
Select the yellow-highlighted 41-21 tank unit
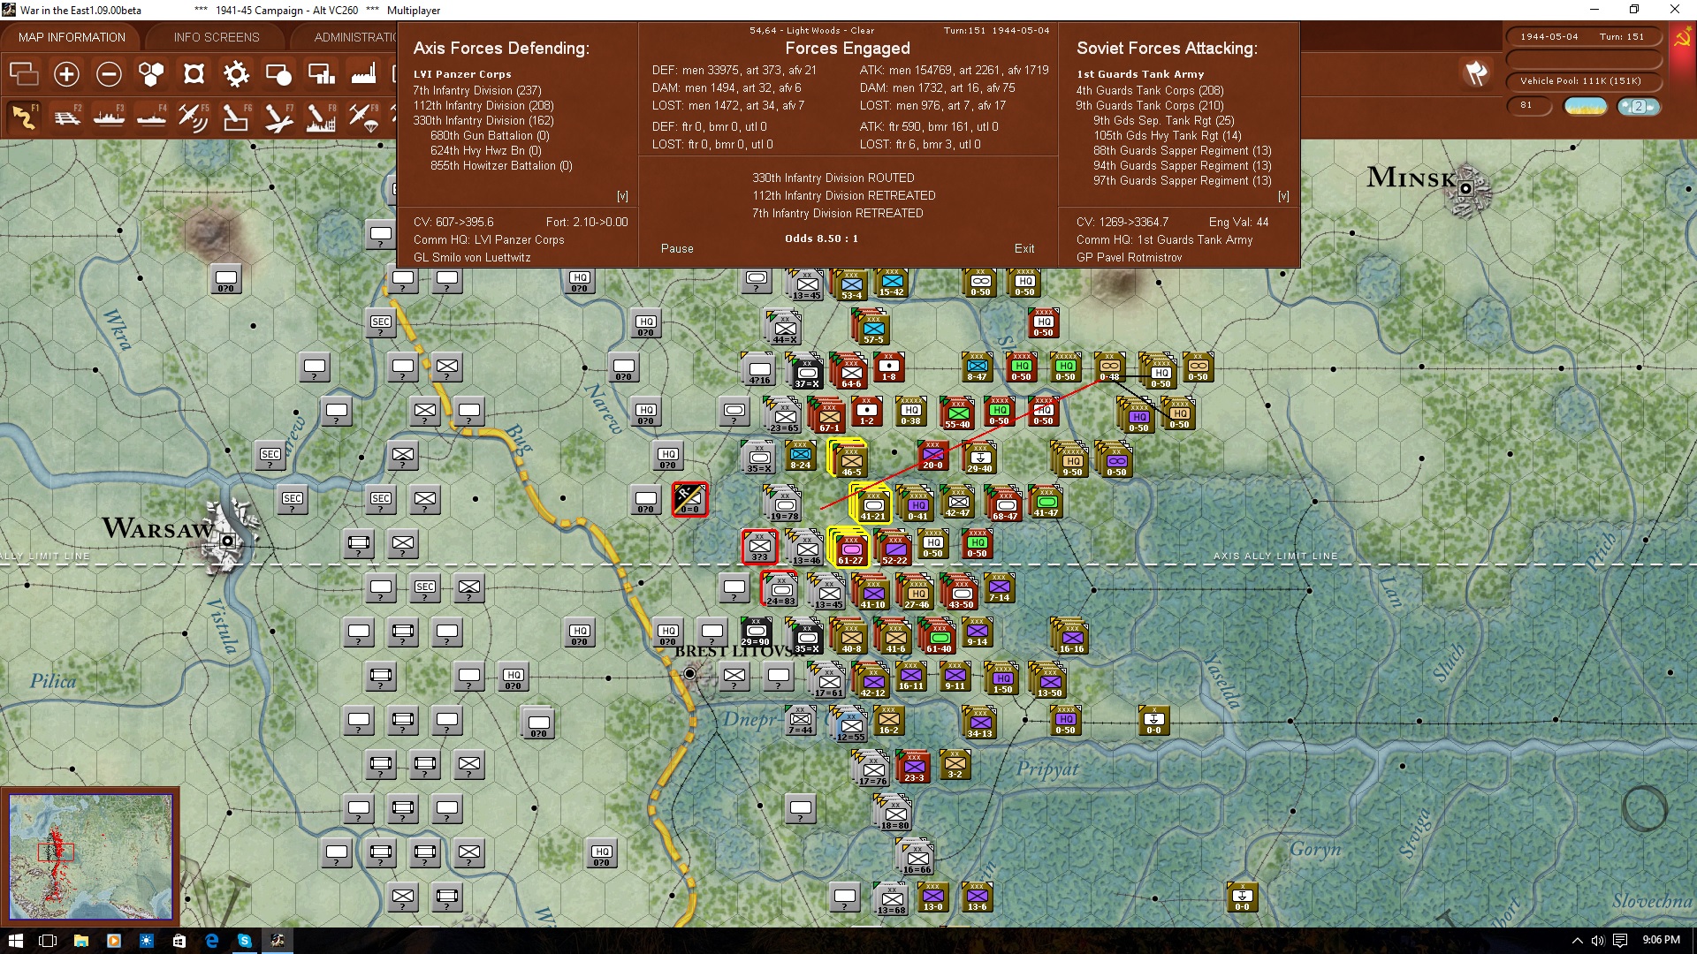pos(872,503)
